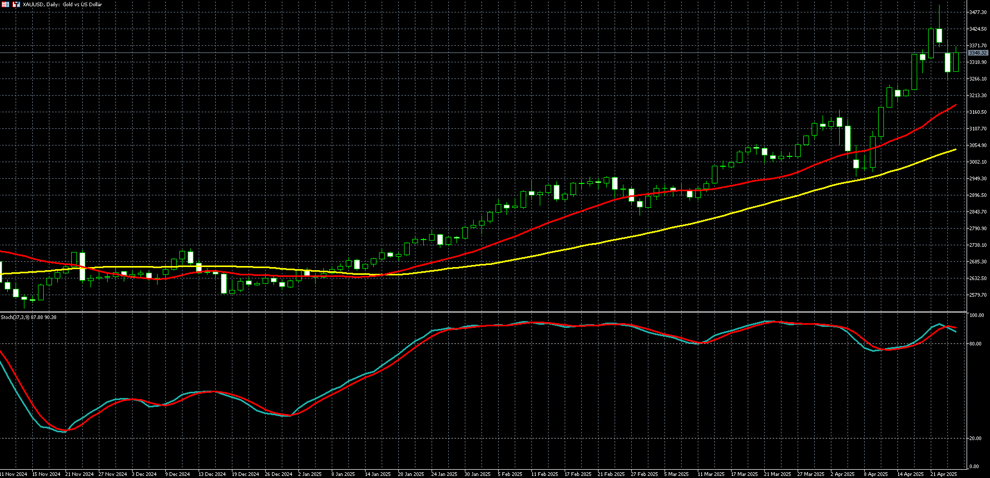Select the stochastic 20.00 level label
The image size is (990, 478).
point(976,439)
